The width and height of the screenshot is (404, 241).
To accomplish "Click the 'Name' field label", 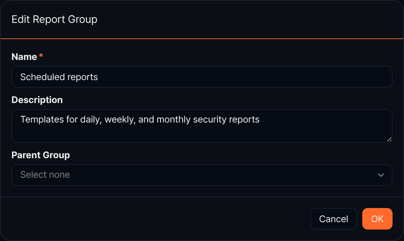I will pyautogui.click(x=24, y=57).
